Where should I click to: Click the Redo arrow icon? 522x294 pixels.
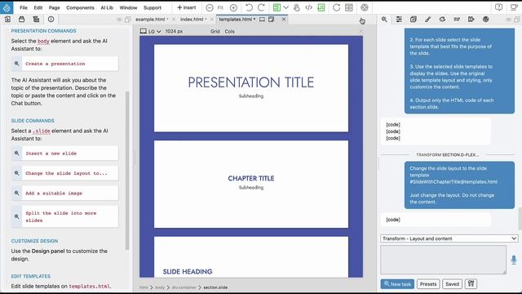coord(261,7)
